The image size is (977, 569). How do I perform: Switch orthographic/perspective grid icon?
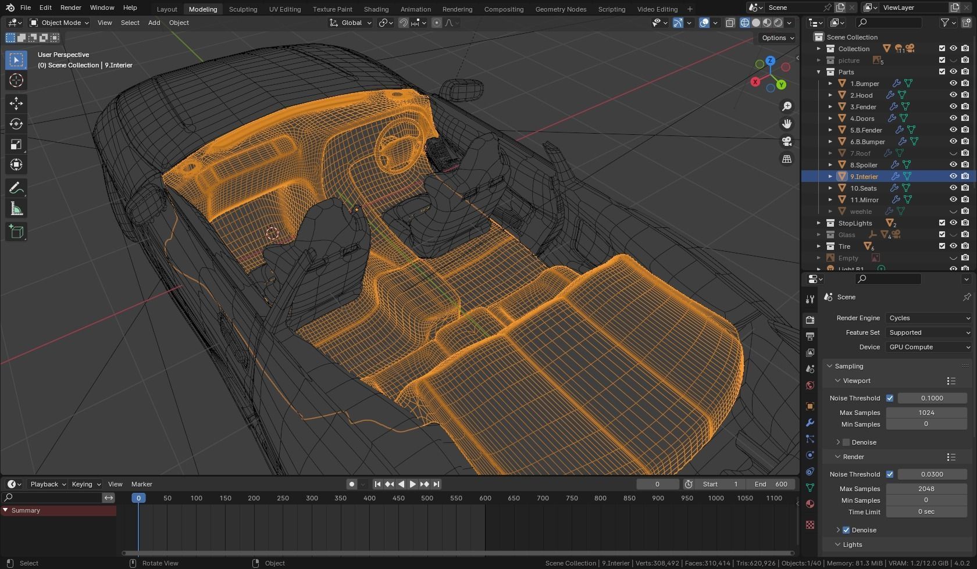pos(787,159)
